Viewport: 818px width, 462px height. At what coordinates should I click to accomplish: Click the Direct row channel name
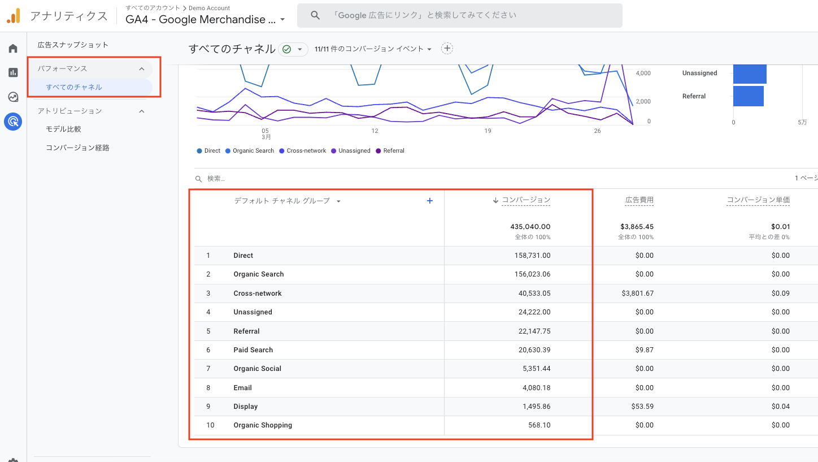click(243, 256)
